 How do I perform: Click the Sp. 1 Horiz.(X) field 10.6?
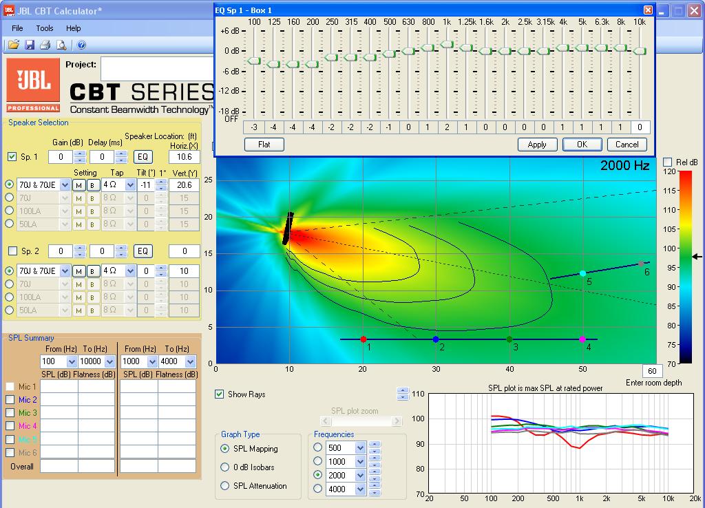click(184, 157)
